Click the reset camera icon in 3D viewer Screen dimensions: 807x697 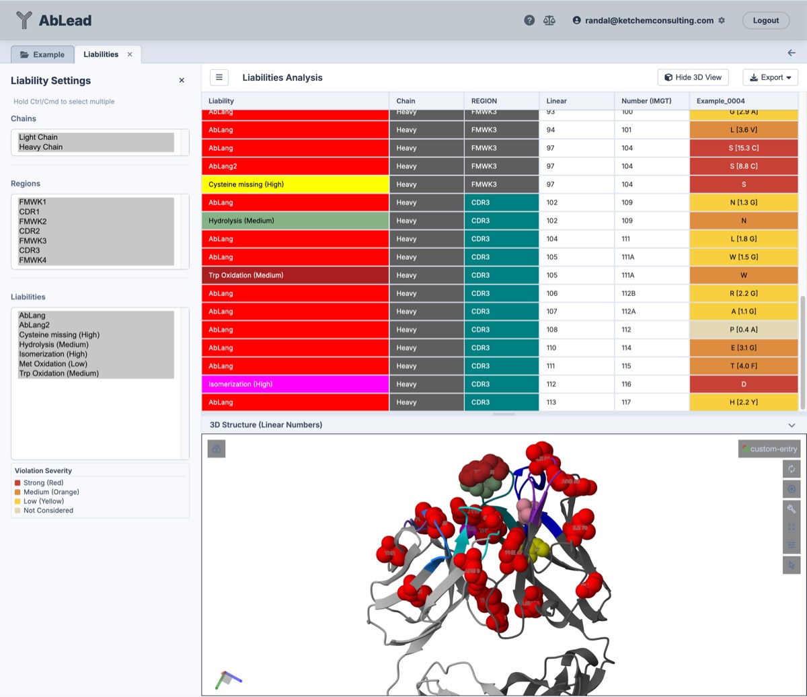coord(792,469)
